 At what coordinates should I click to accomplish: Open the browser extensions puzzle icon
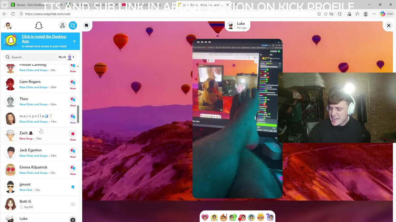point(340,14)
